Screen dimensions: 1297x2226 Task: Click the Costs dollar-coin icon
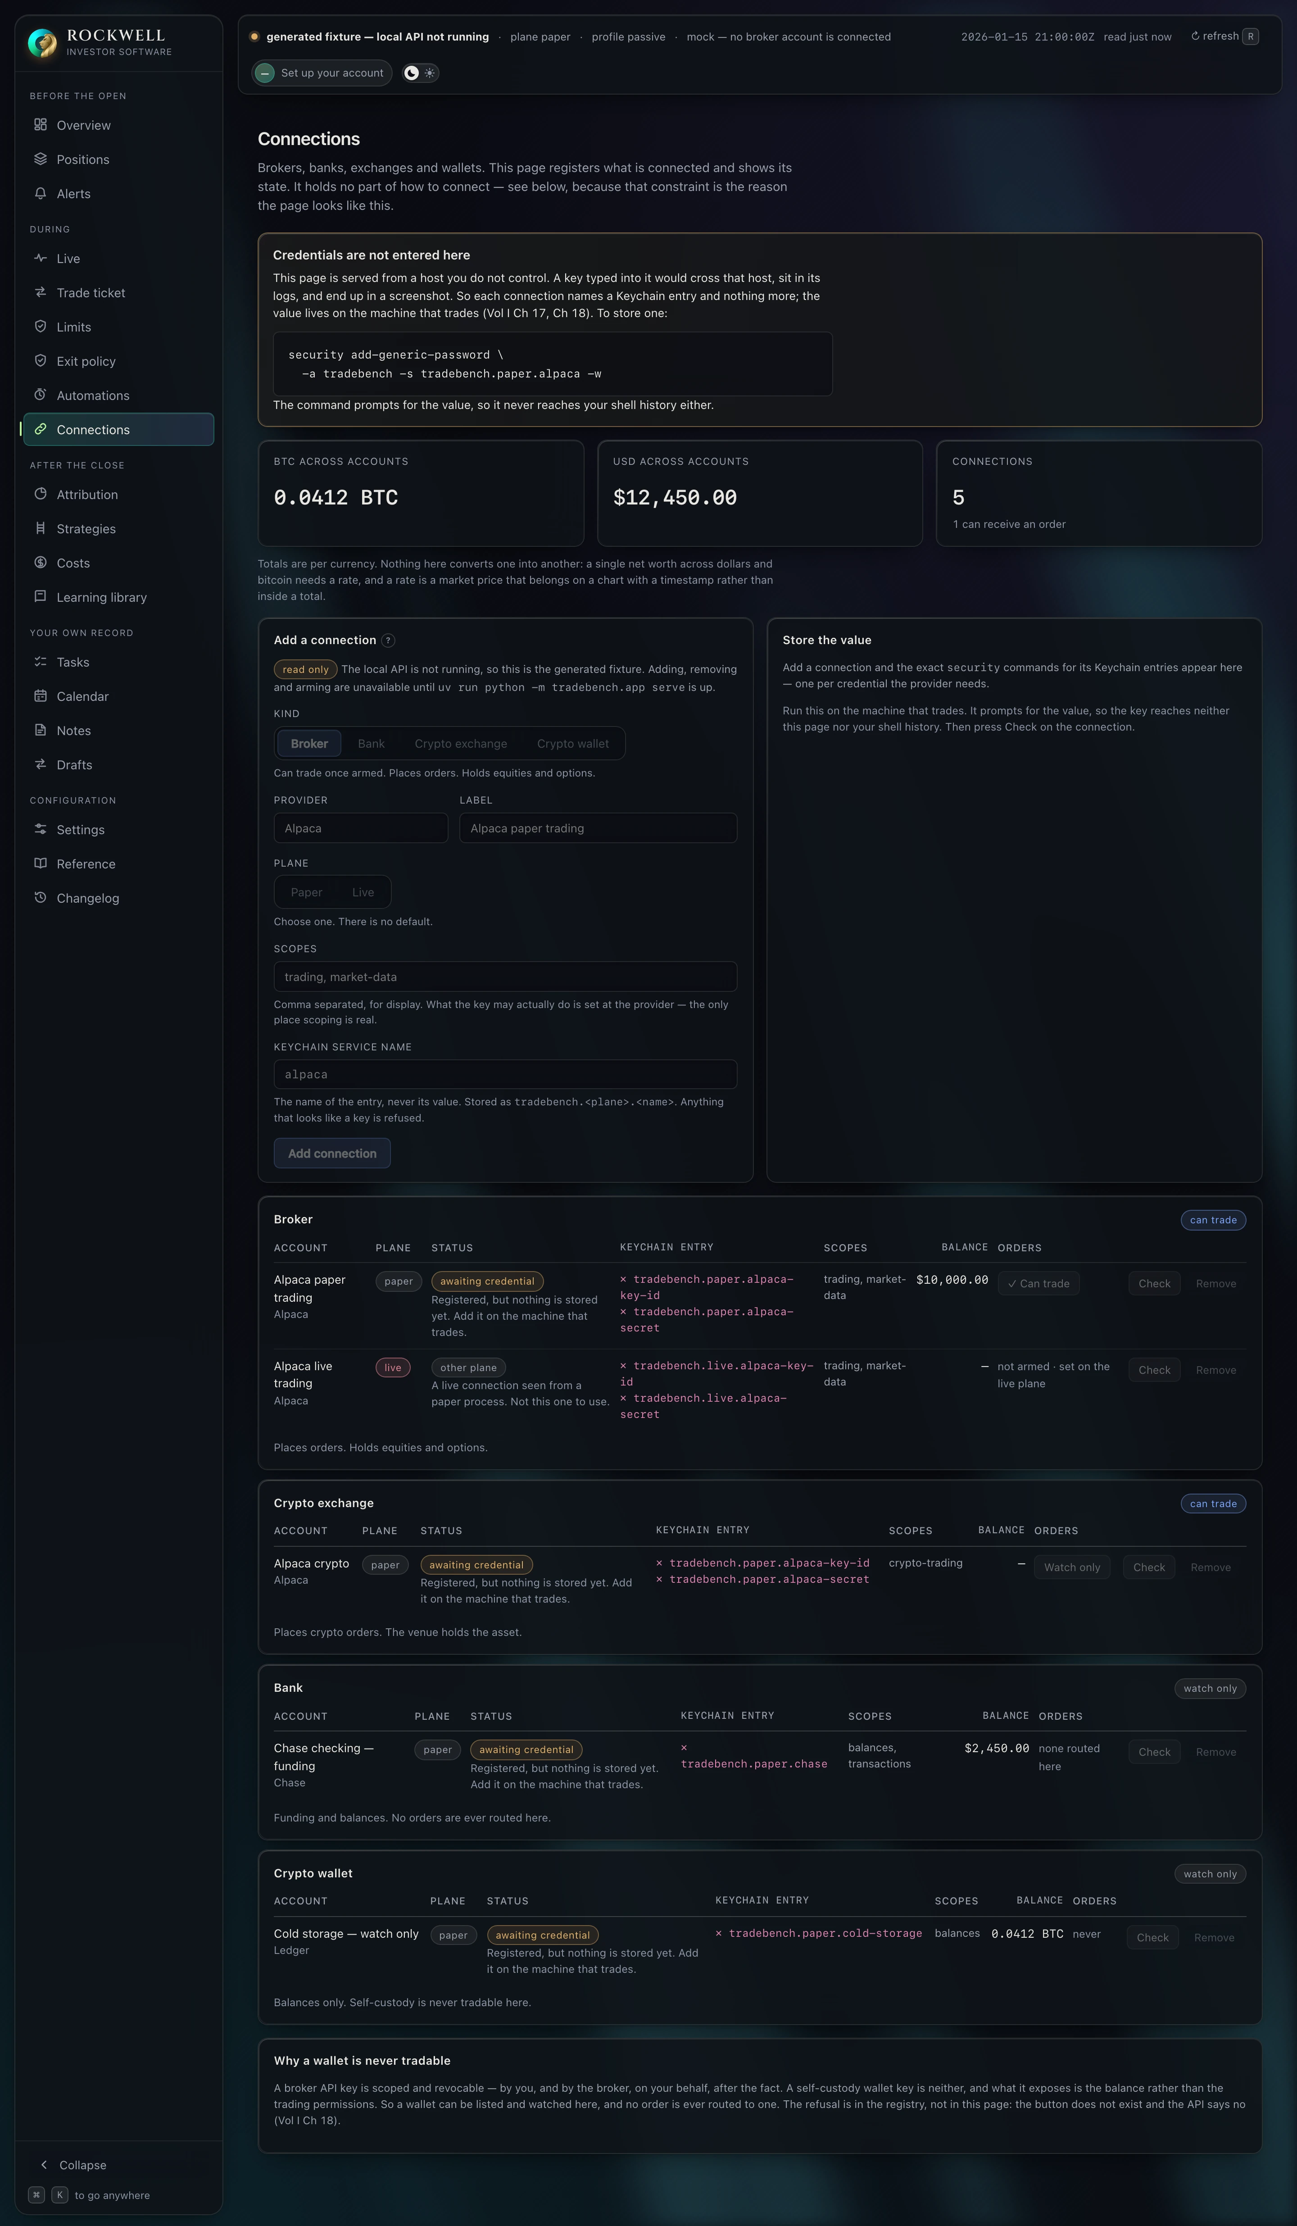[x=41, y=563]
